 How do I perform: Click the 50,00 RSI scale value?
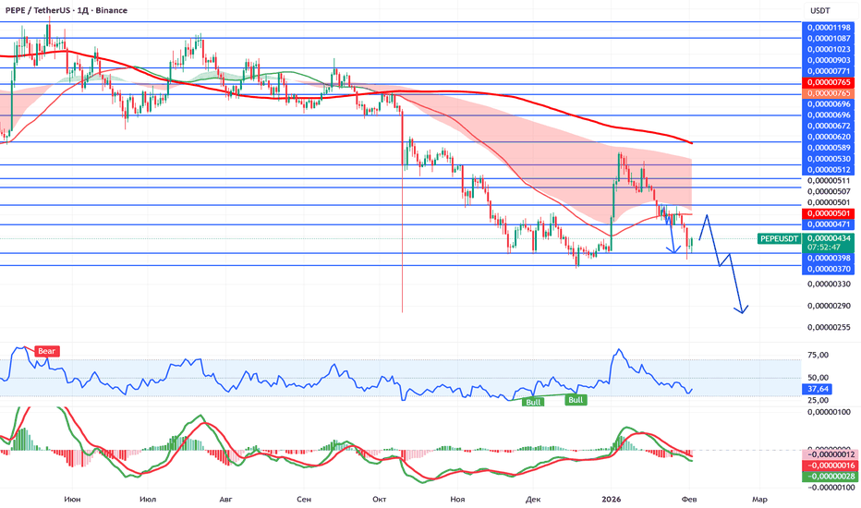pos(819,378)
